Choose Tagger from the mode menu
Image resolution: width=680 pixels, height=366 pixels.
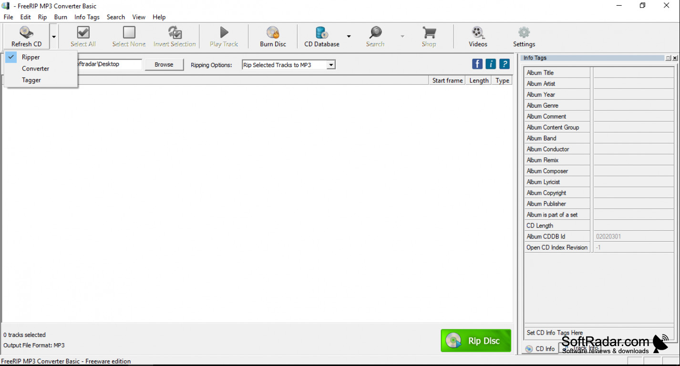(41, 80)
